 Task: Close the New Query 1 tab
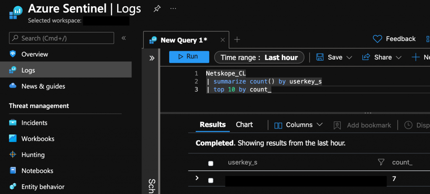click(223, 40)
